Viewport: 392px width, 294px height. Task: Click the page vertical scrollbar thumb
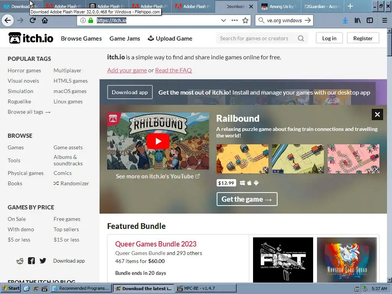(389, 45)
